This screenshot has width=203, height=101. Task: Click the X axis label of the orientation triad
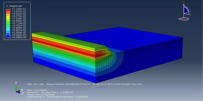pyautogui.click(x=22, y=90)
